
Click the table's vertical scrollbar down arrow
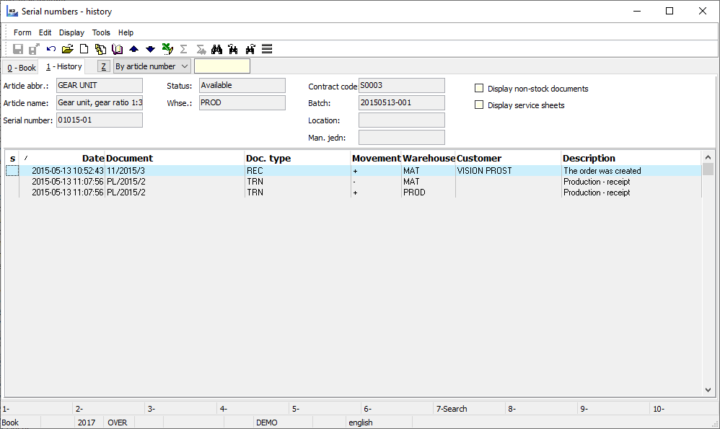[x=708, y=389]
